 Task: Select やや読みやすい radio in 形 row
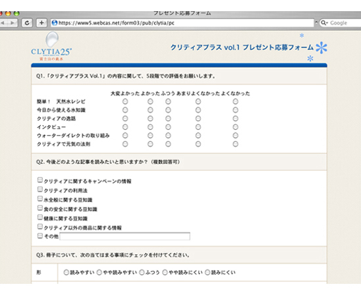pos(99,273)
